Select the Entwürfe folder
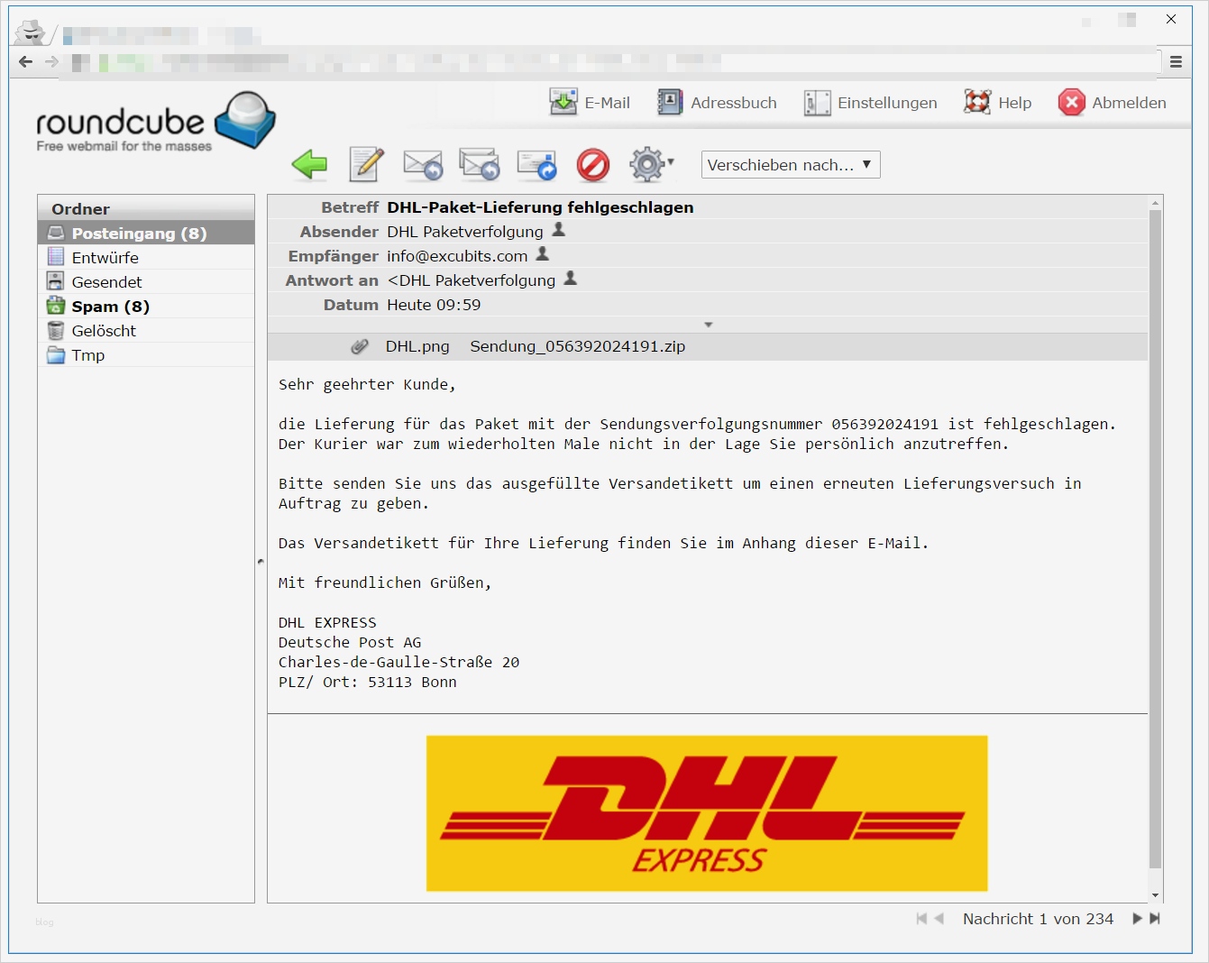This screenshot has width=1209, height=963. (146, 258)
